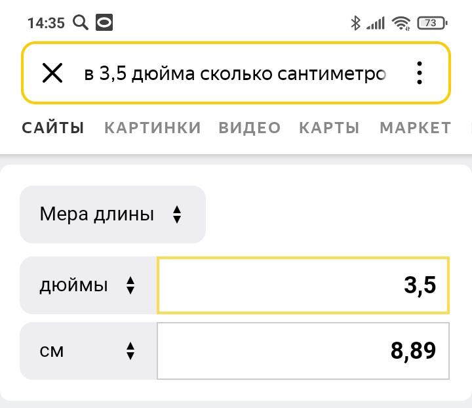Tap the search query text in the bar
The image size is (472, 408).
(235, 73)
